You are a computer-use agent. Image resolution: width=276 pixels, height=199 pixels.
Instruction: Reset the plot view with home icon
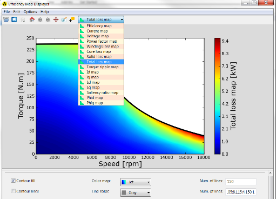click(x=32, y=19)
